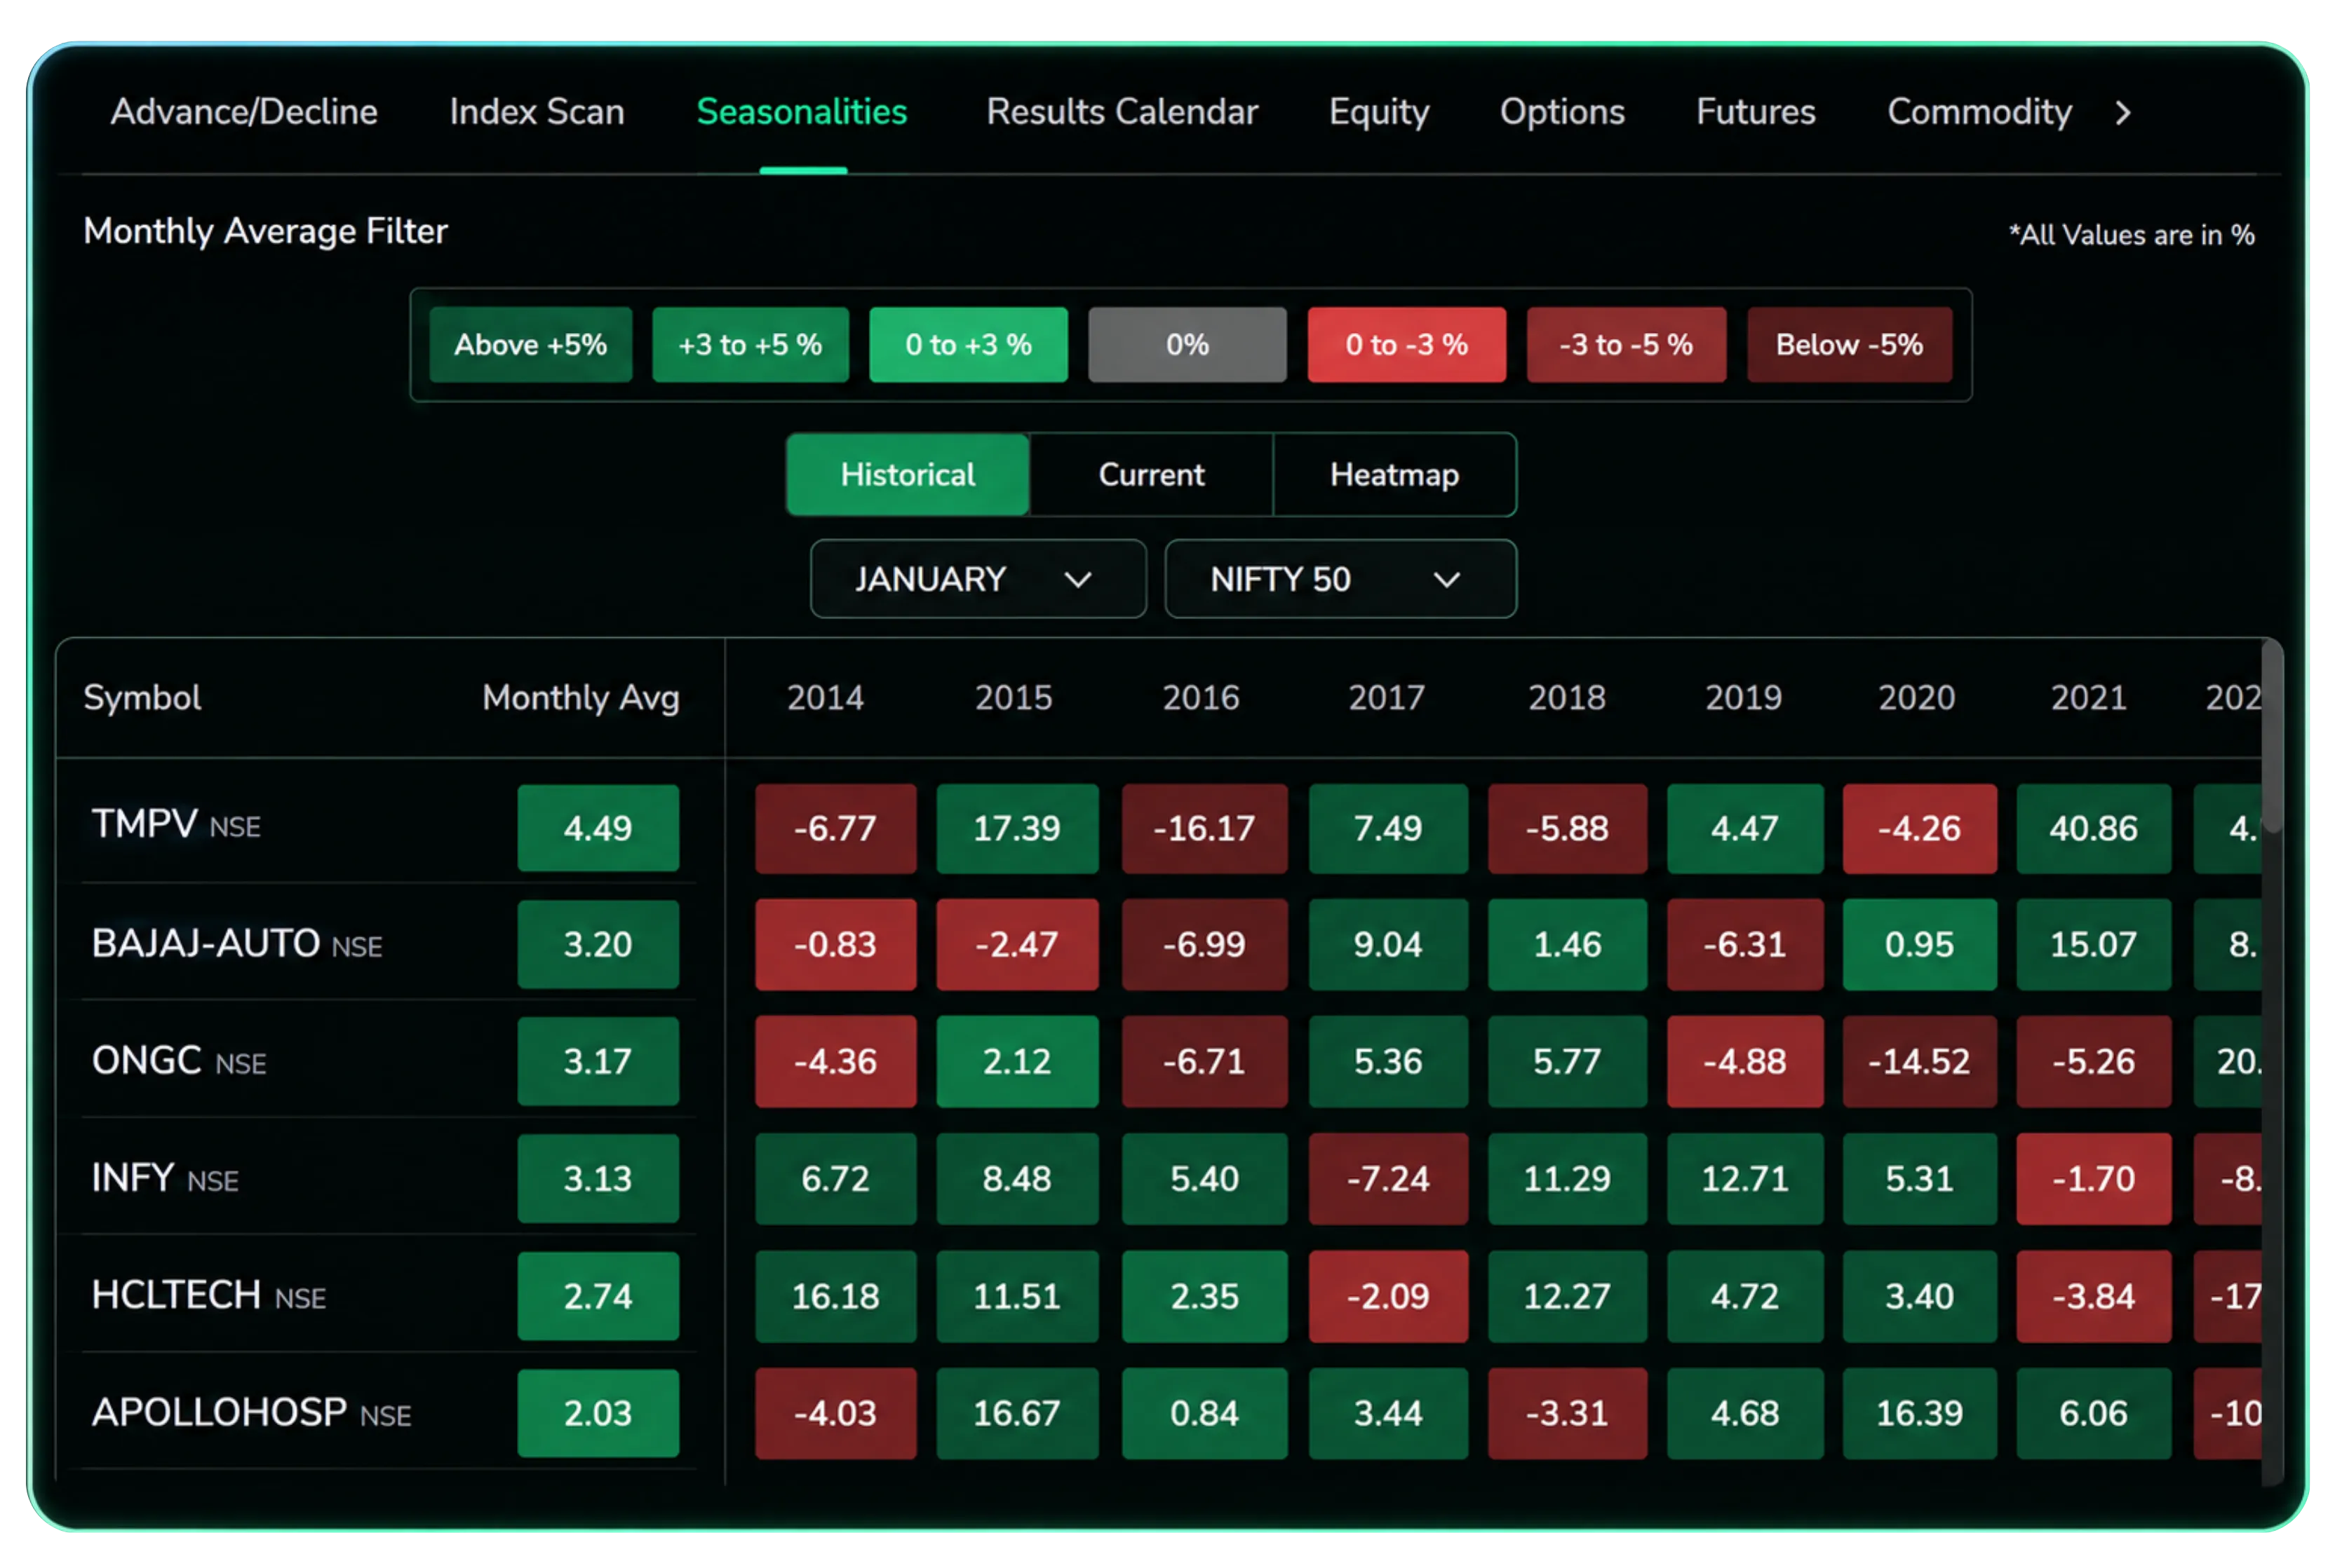This screenshot has width=2335, height=1568.
Task: Toggle the Above +5% filter
Action: [530, 345]
